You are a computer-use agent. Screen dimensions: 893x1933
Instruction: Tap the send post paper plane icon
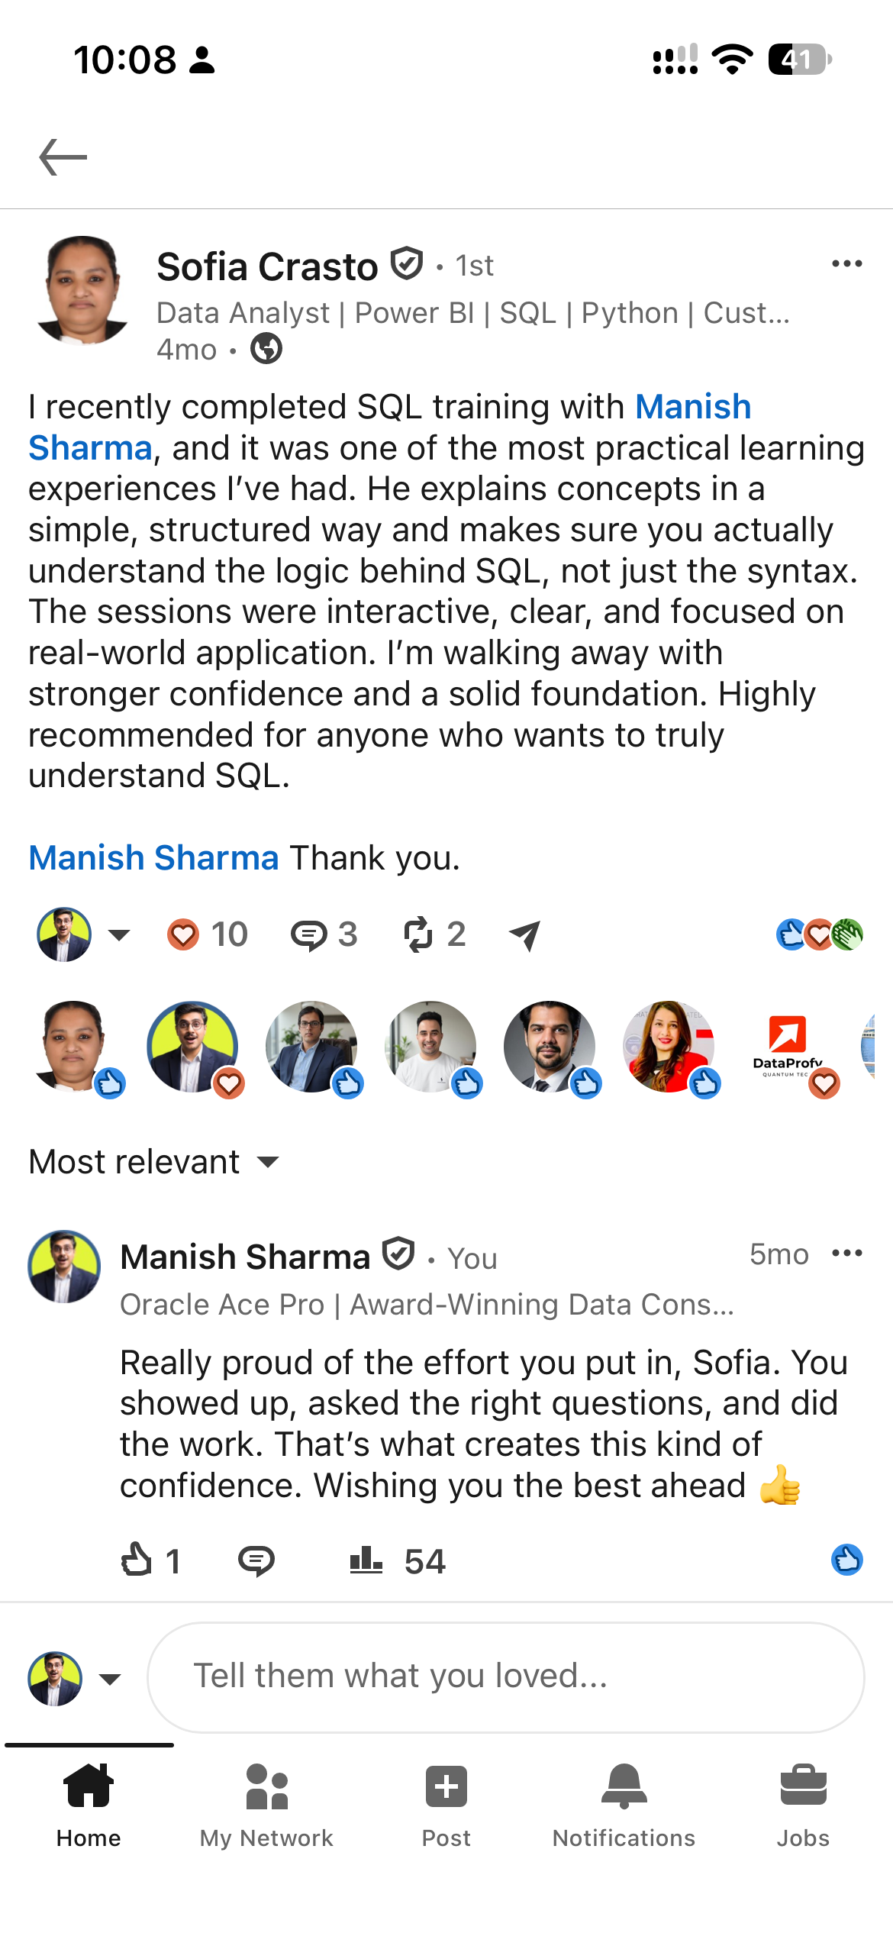[525, 934]
